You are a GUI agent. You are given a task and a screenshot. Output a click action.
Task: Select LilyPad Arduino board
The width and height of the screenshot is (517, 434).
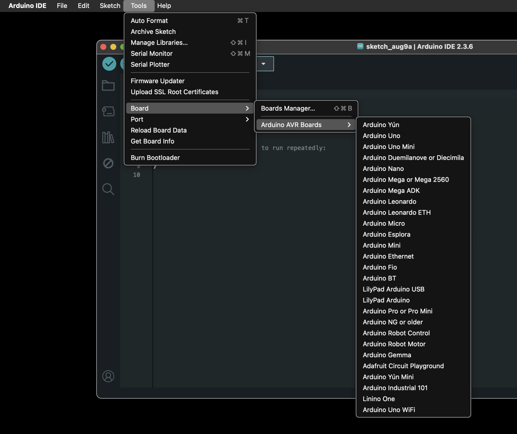(413, 300)
